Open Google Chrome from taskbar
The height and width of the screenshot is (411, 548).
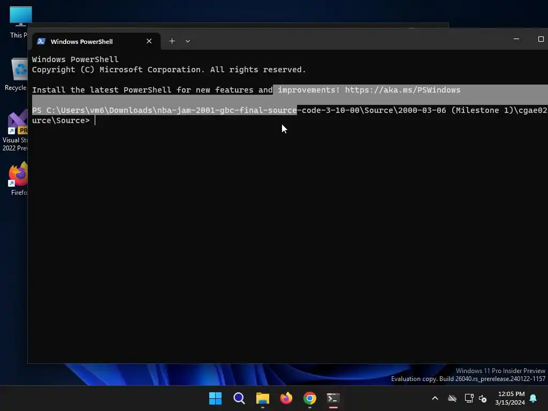tap(310, 398)
